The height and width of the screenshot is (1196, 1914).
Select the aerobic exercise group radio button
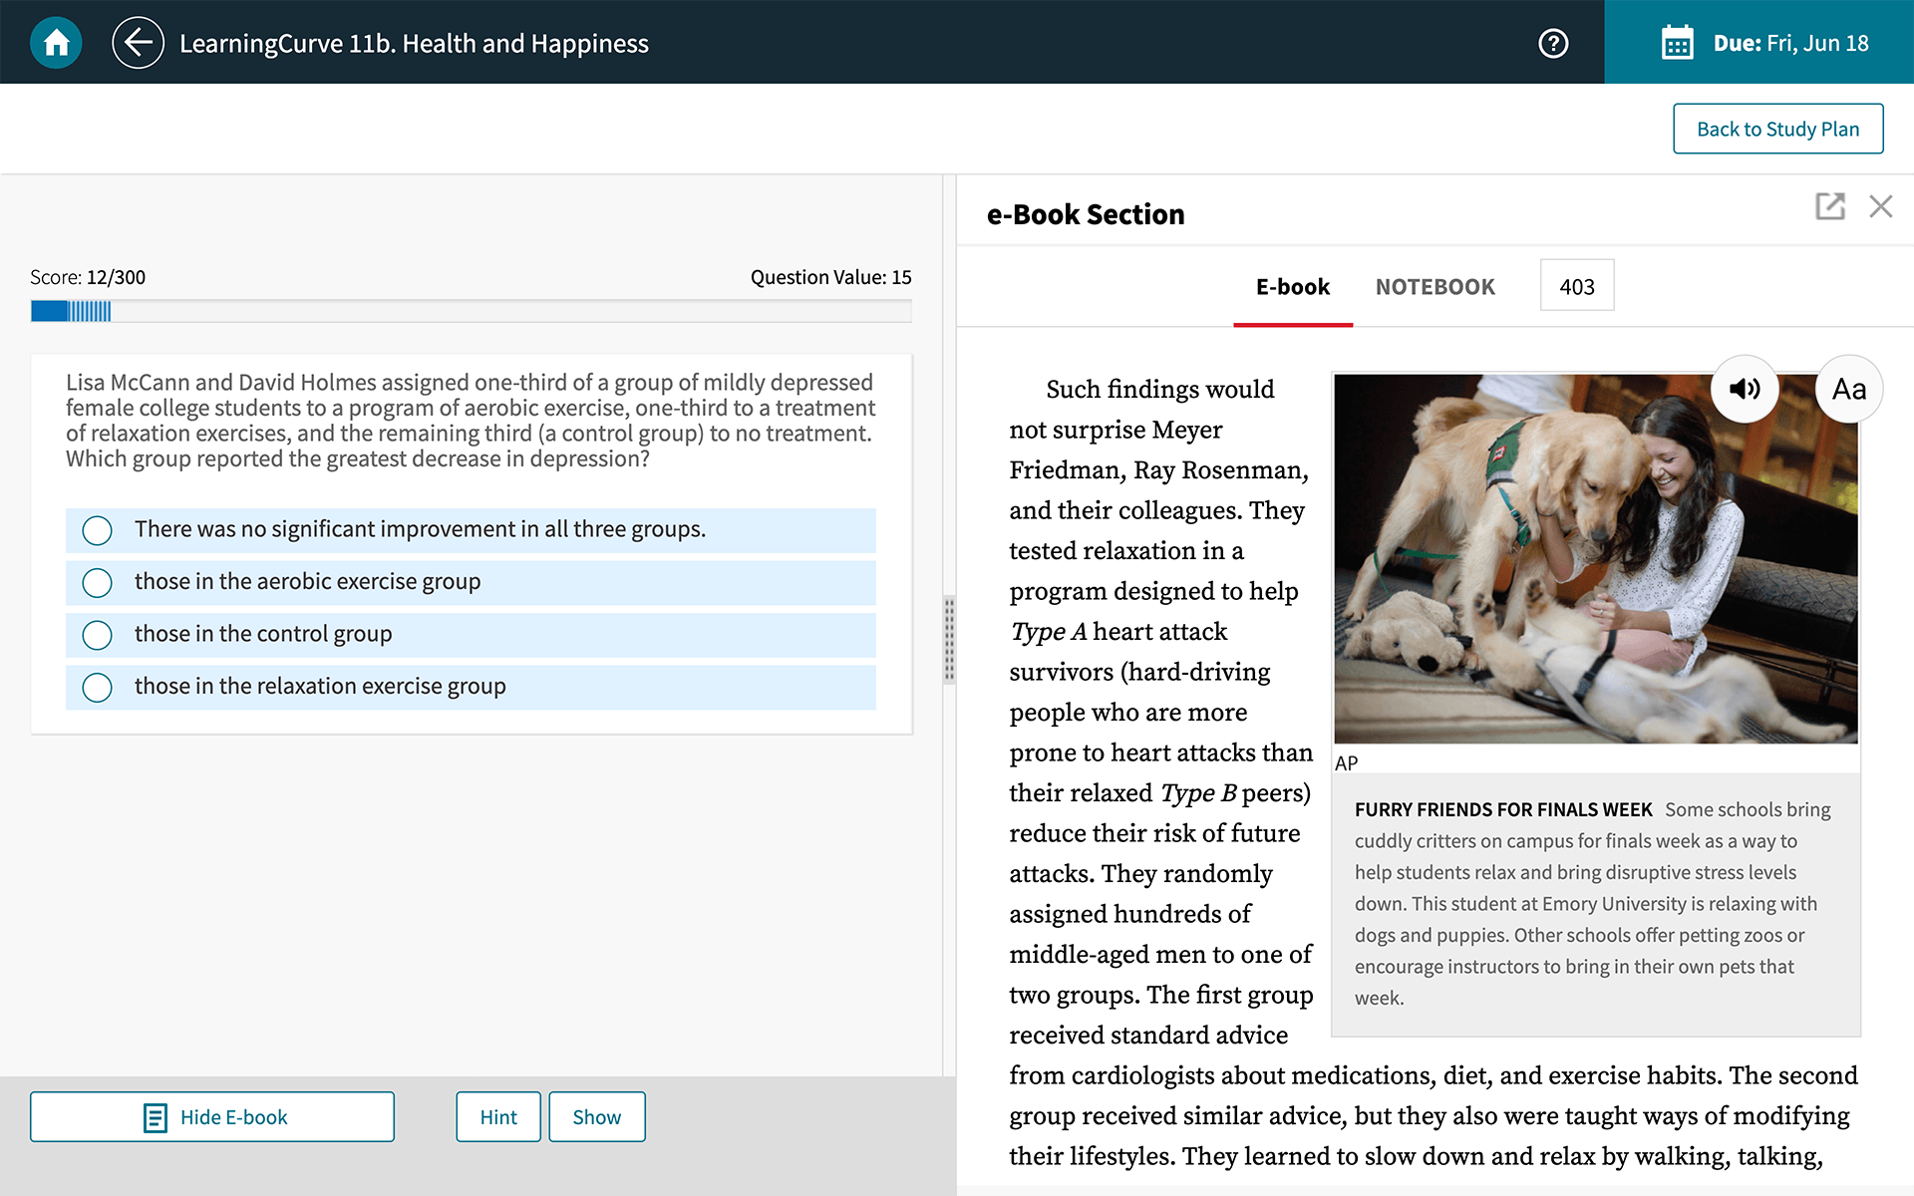click(x=95, y=580)
